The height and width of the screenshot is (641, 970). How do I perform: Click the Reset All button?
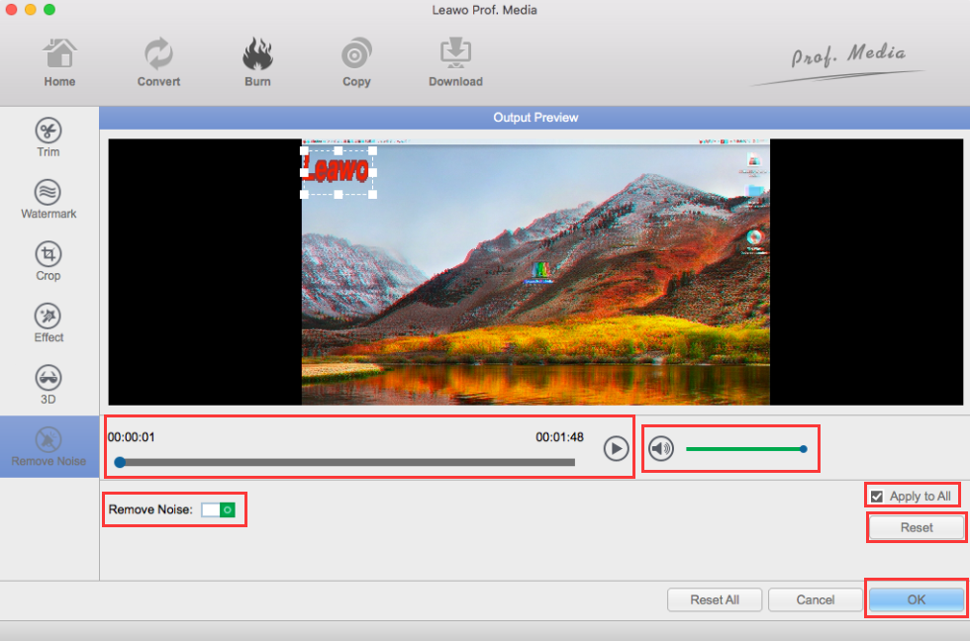point(715,599)
